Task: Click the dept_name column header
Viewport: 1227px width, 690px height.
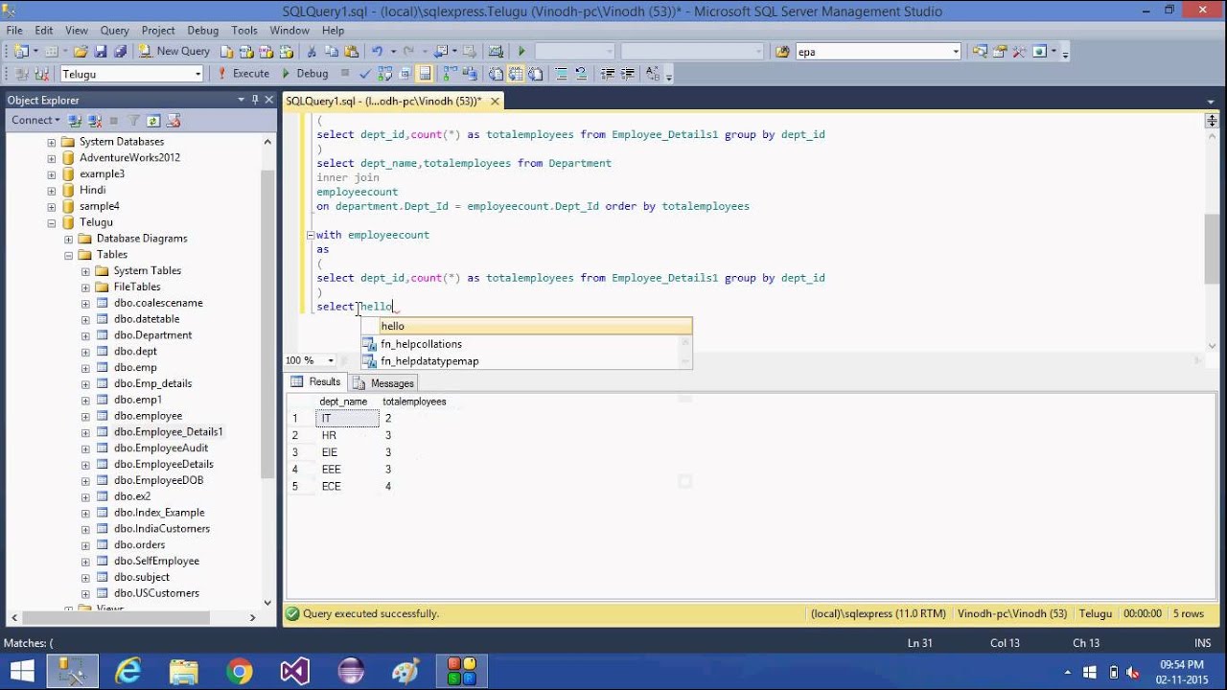Action: [x=343, y=402]
